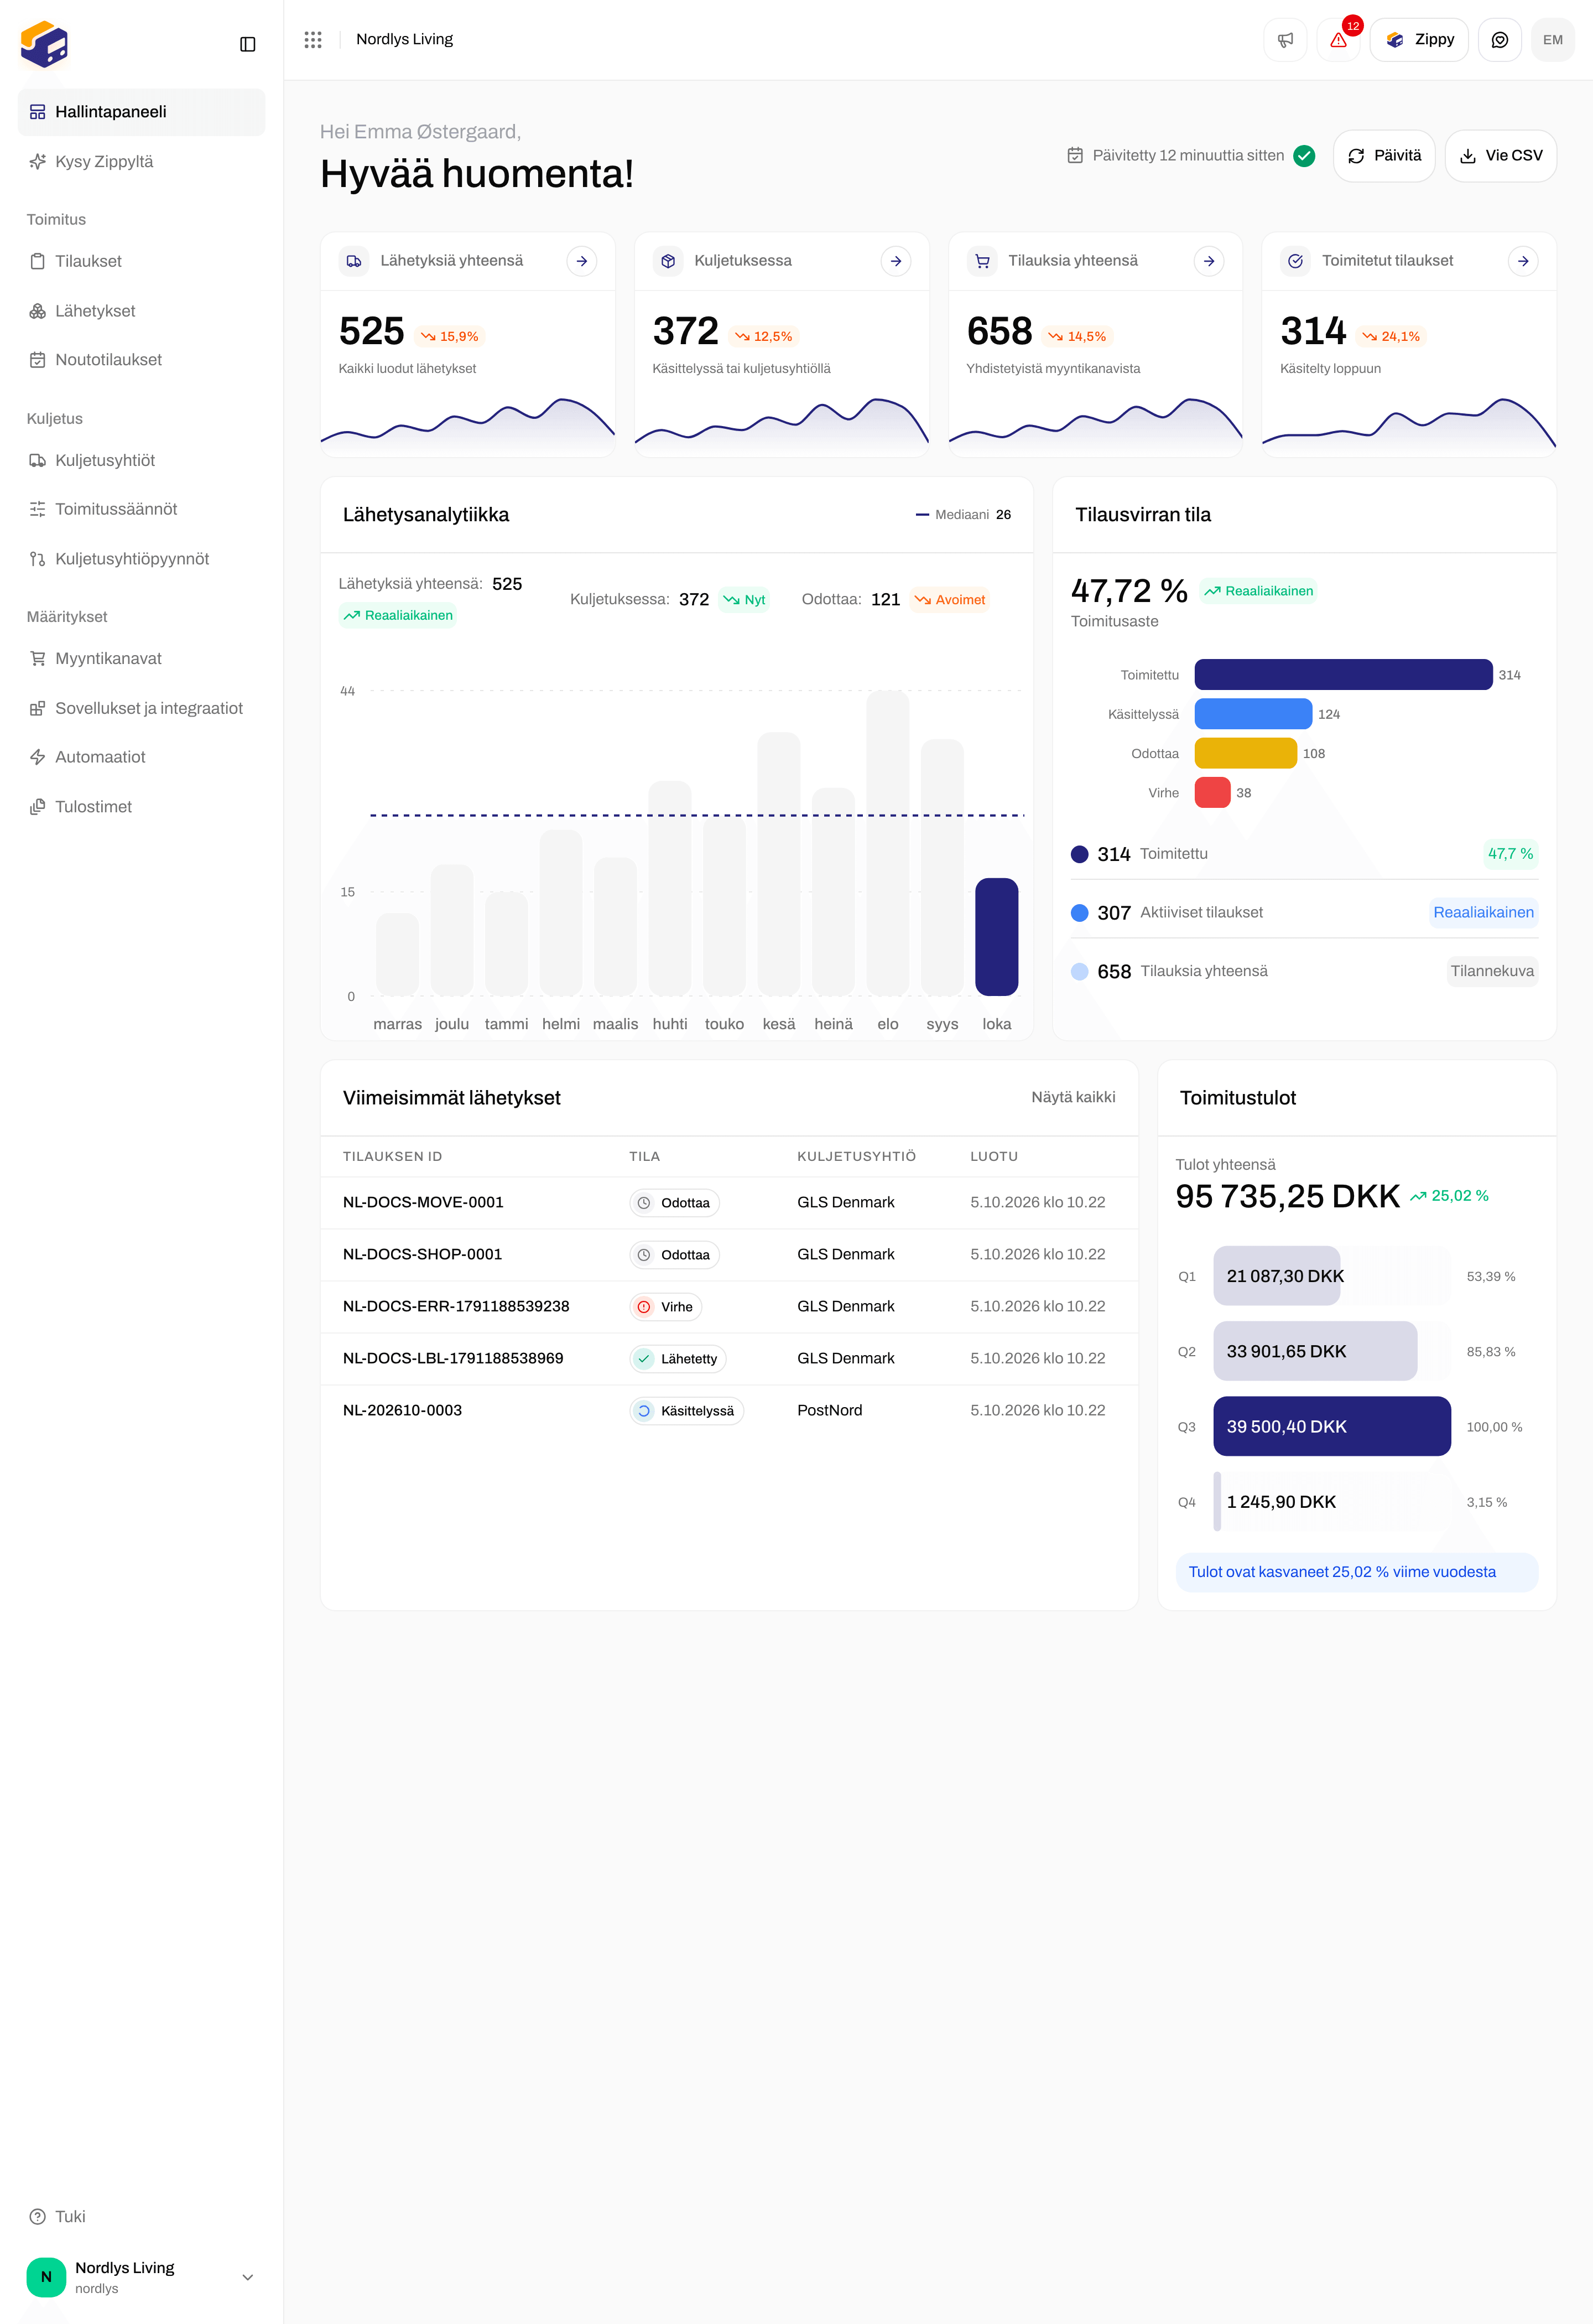Open Kysy Zippyltä in sidebar
The height and width of the screenshot is (2324, 1593).
[x=141, y=162]
